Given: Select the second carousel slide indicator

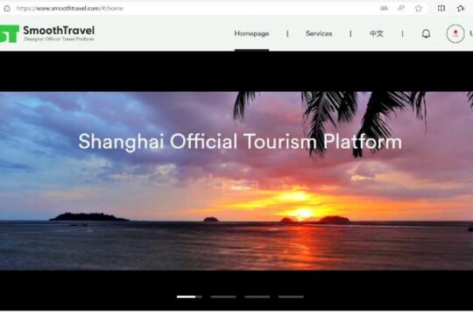Looking at the screenshot, I should coord(223,297).
